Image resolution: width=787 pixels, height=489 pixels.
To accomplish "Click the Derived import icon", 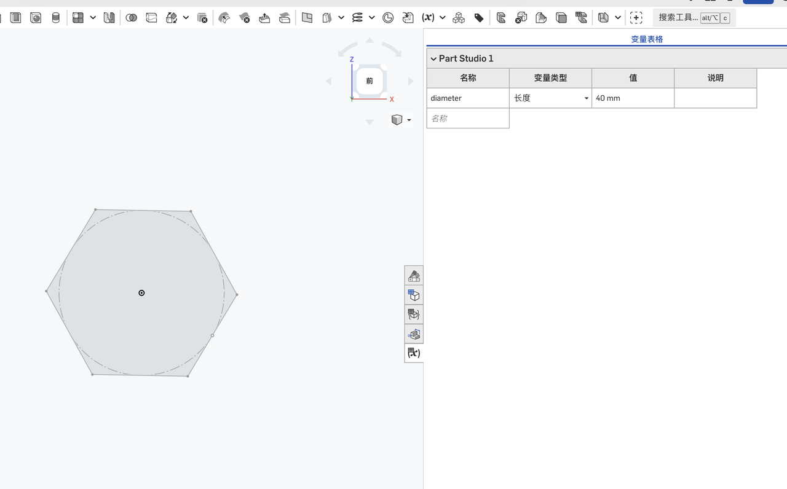I will 408,18.
